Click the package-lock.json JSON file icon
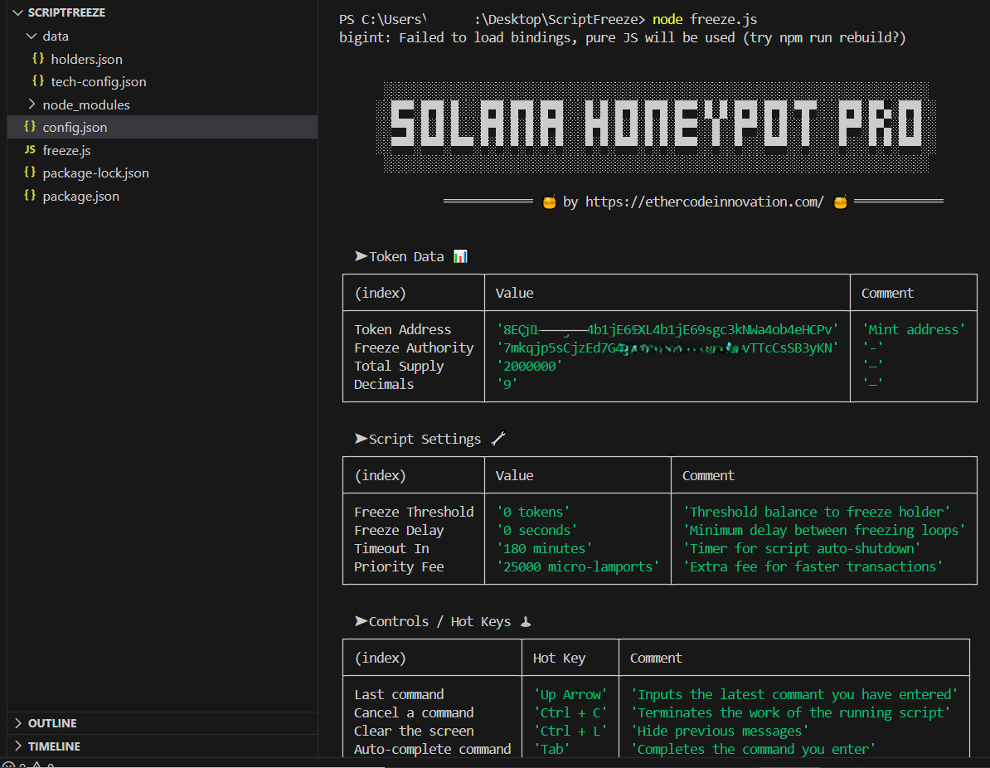 tap(30, 173)
